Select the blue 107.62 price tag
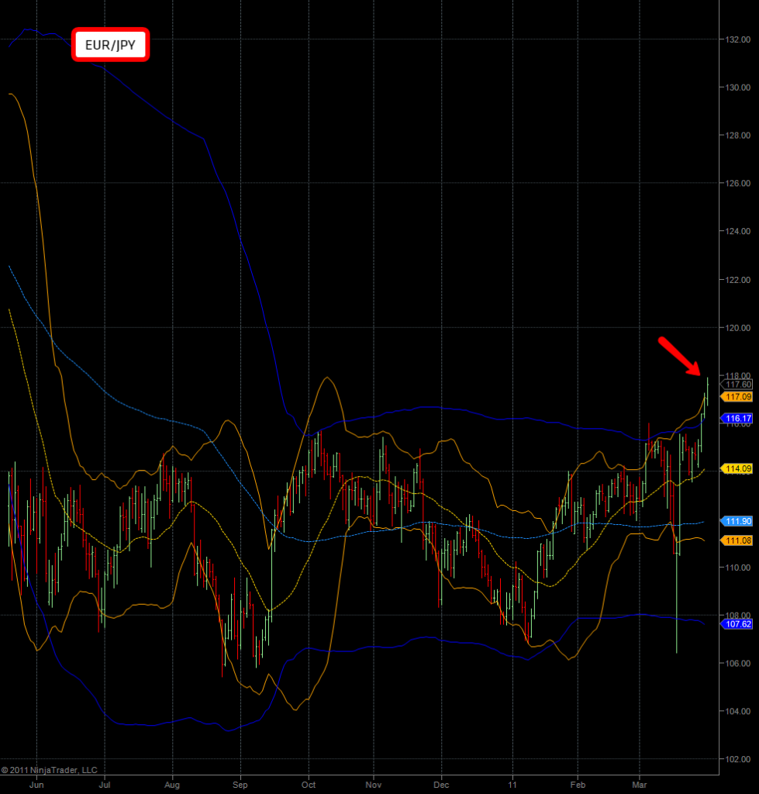 click(x=737, y=623)
